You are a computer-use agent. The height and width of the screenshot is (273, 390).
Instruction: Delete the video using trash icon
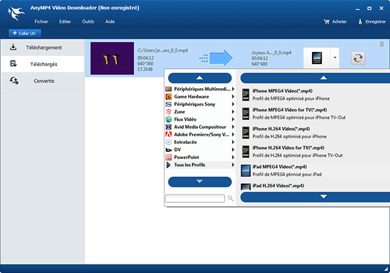382,44
